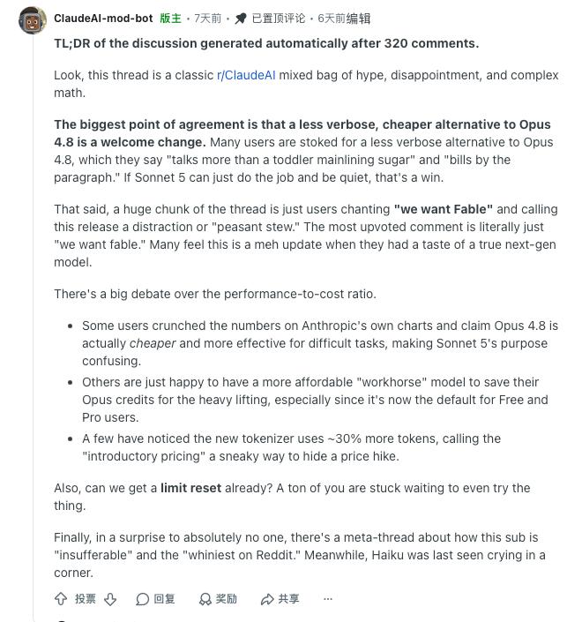
Task: Click the reply speech bubble icon
Action: [x=142, y=599]
